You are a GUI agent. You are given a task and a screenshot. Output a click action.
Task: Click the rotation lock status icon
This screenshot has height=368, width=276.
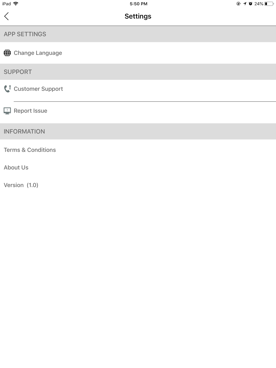click(x=238, y=4)
